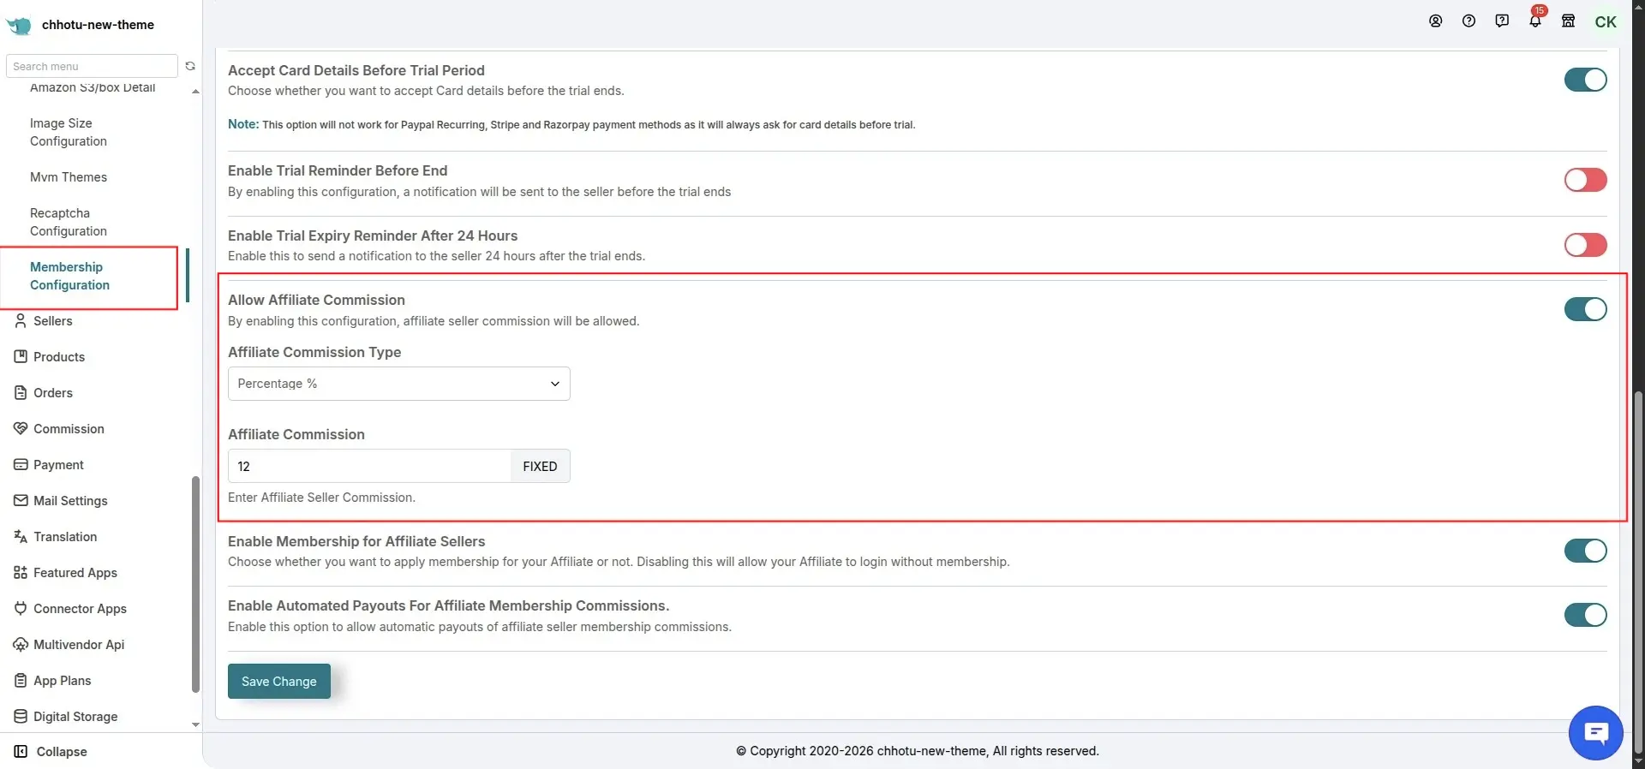
Task: Open the live chat bubble button
Action: 1595,733
